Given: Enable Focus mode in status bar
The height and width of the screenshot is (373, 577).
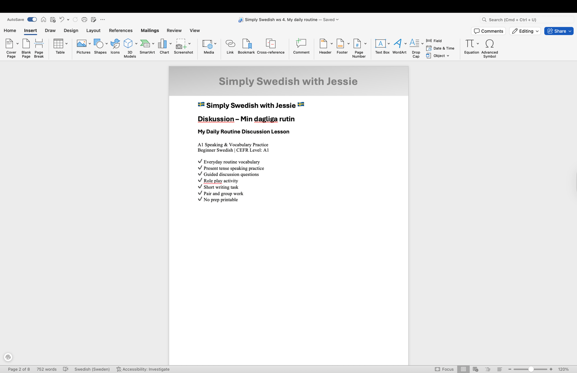Looking at the screenshot, I should point(444,369).
